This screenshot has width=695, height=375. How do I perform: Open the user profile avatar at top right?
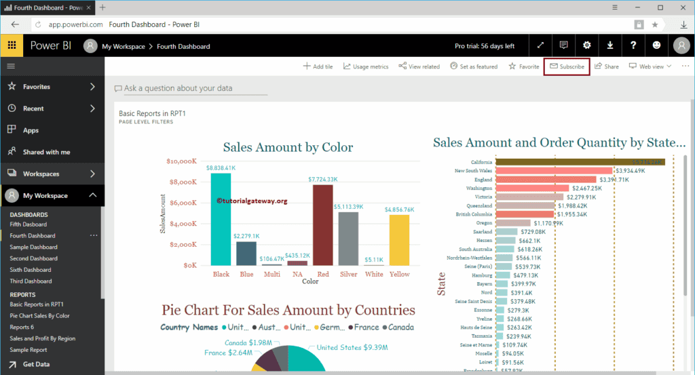tap(681, 45)
